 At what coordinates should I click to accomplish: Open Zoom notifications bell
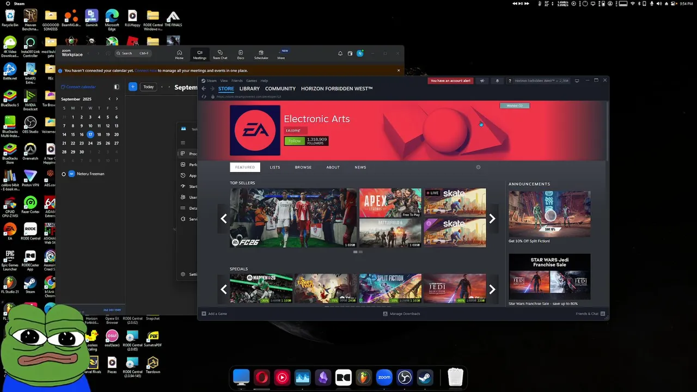[x=340, y=53]
